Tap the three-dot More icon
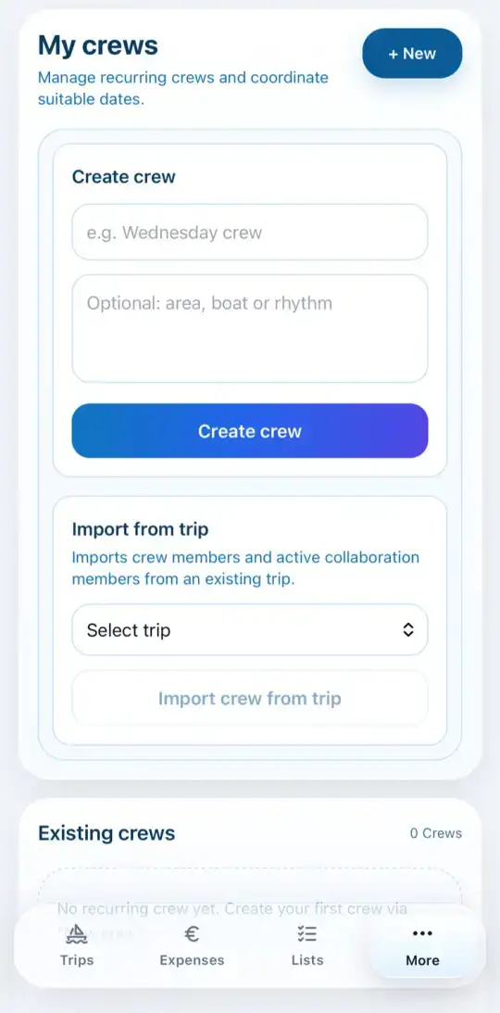The image size is (500, 1013). click(422, 933)
